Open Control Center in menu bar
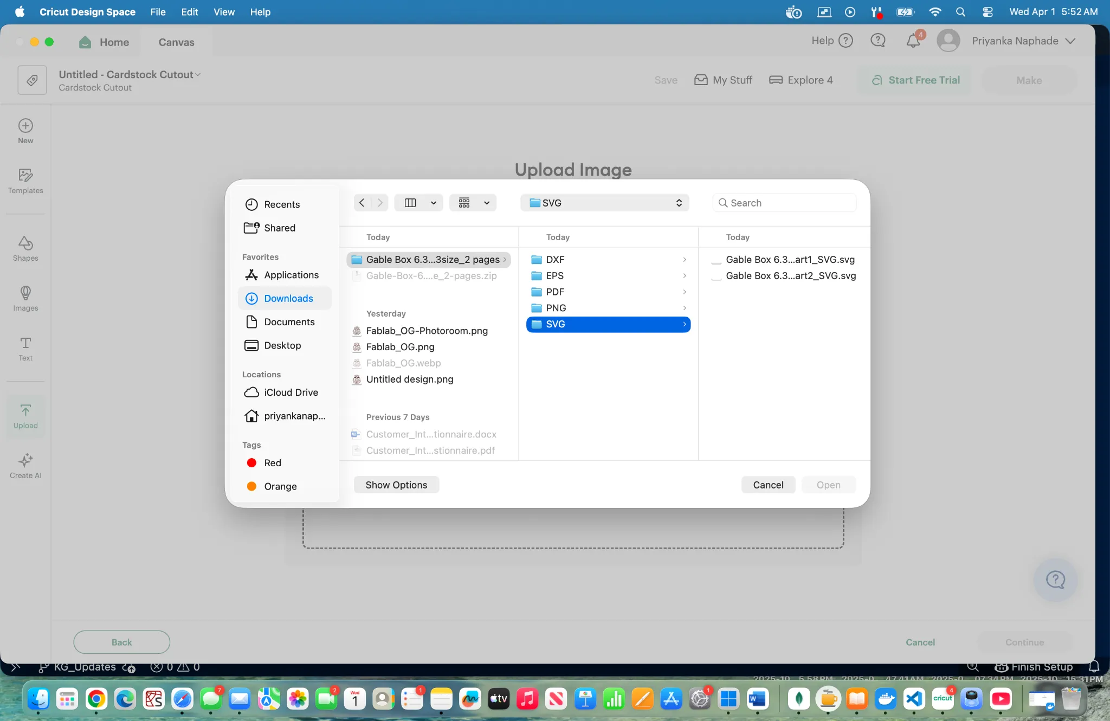The image size is (1110, 721). (988, 12)
